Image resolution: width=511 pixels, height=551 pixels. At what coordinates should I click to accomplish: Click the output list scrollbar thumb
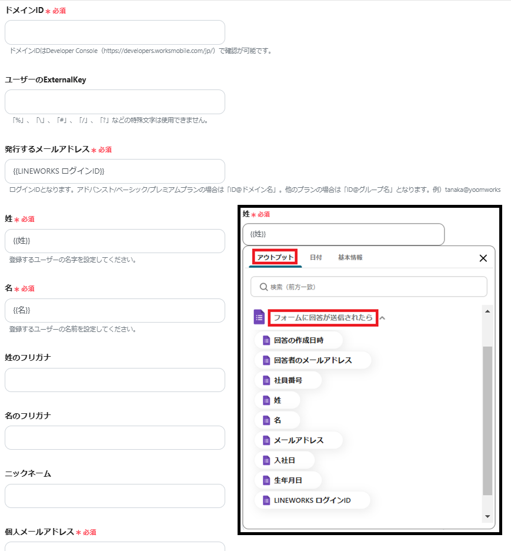[x=487, y=421]
